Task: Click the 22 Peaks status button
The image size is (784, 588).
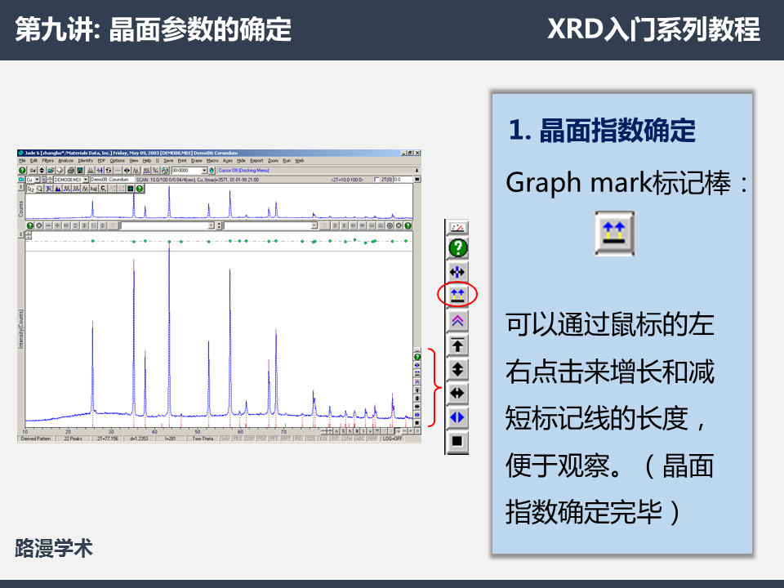Action: tap(73, 439)
